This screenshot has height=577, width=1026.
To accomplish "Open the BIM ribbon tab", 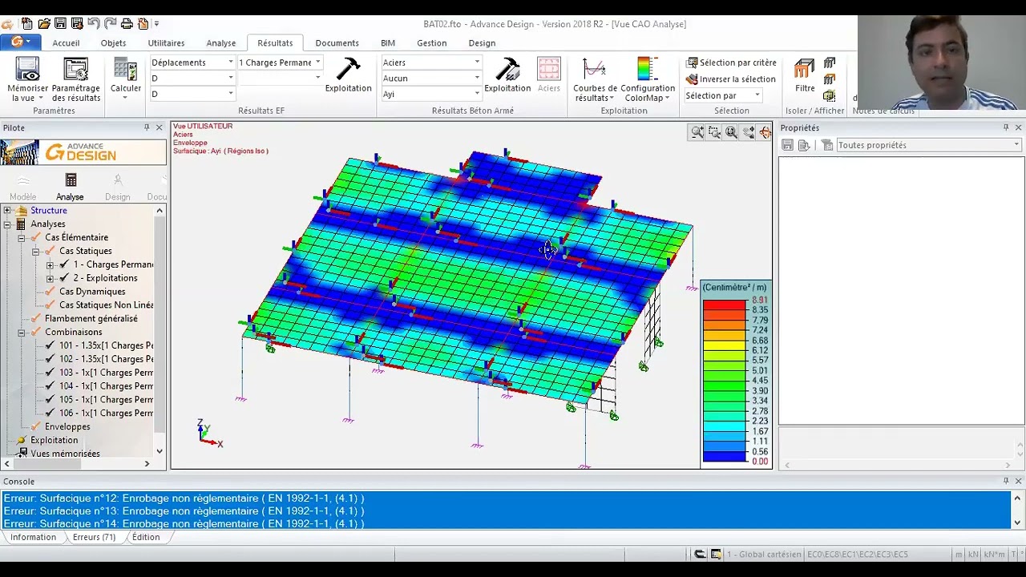I will click(x=388, y=43).
